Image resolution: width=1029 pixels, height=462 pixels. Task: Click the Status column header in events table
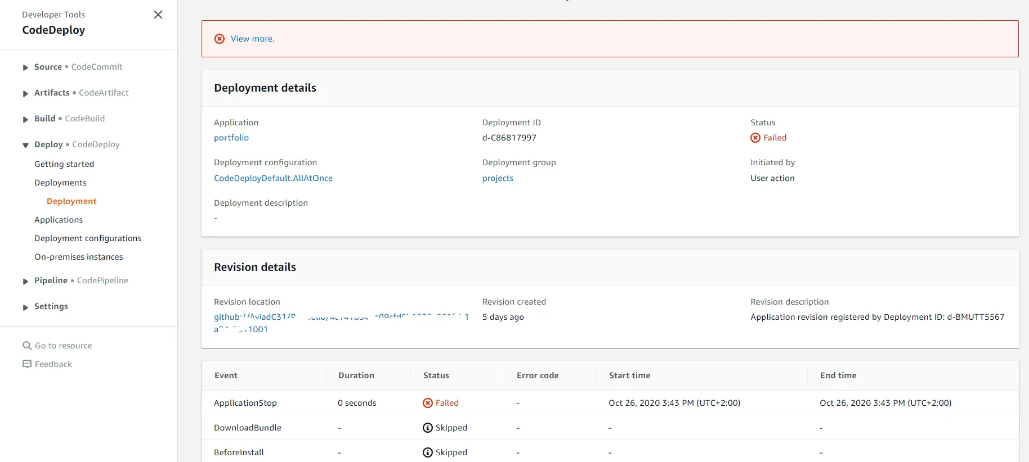click(436, 375)
